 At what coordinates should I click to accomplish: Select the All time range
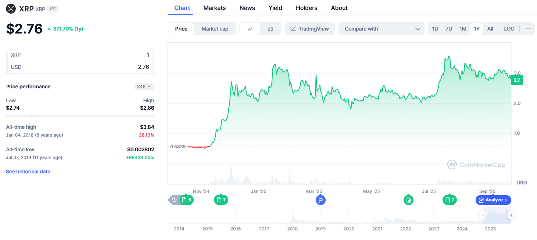490,29
